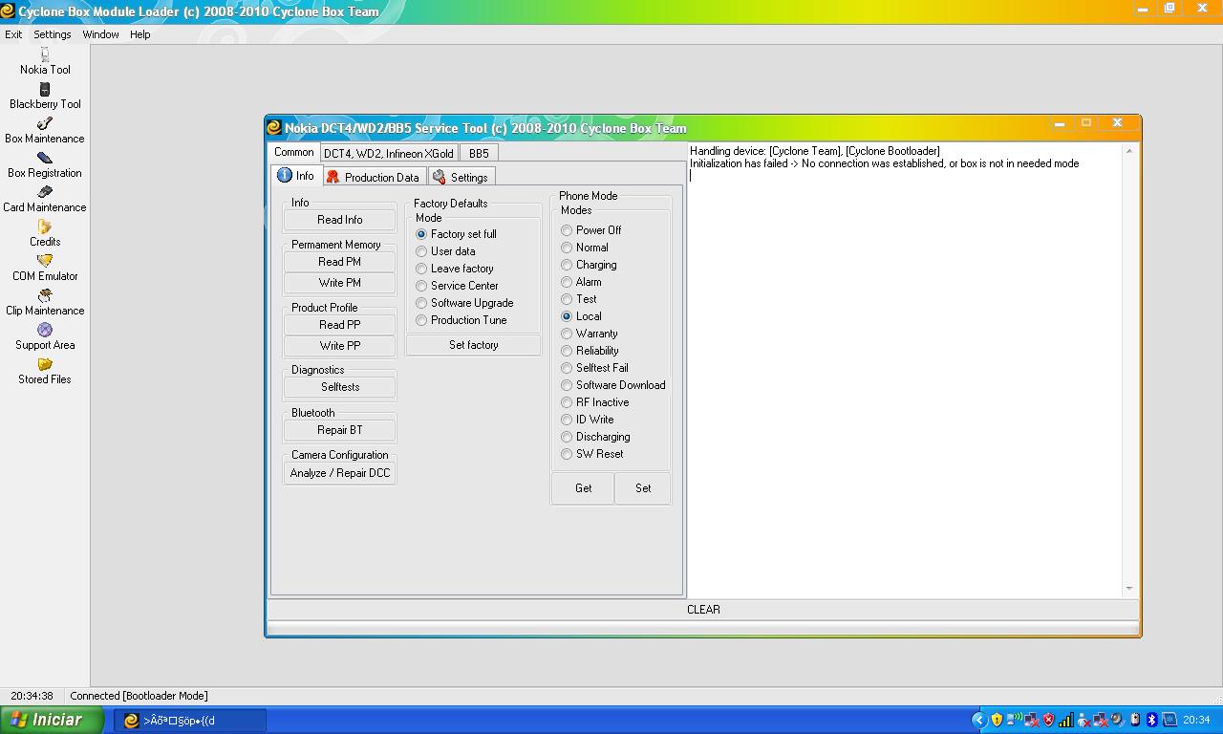Switch to the BB5 tab
The height and width of the screenshot is (734, 1223).
479,153
